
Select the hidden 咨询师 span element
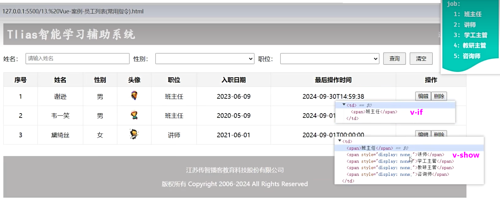click(397, 174)
